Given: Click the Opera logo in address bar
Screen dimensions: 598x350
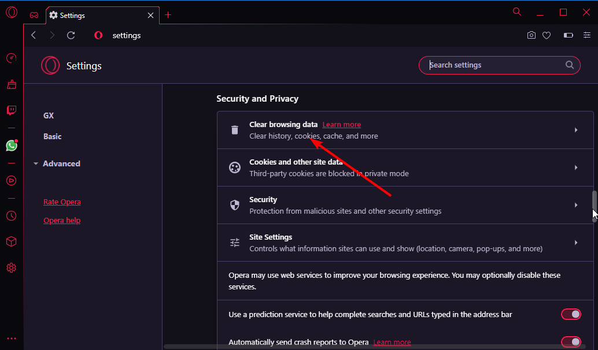Looking at the screenshot, I should (98, 35).
